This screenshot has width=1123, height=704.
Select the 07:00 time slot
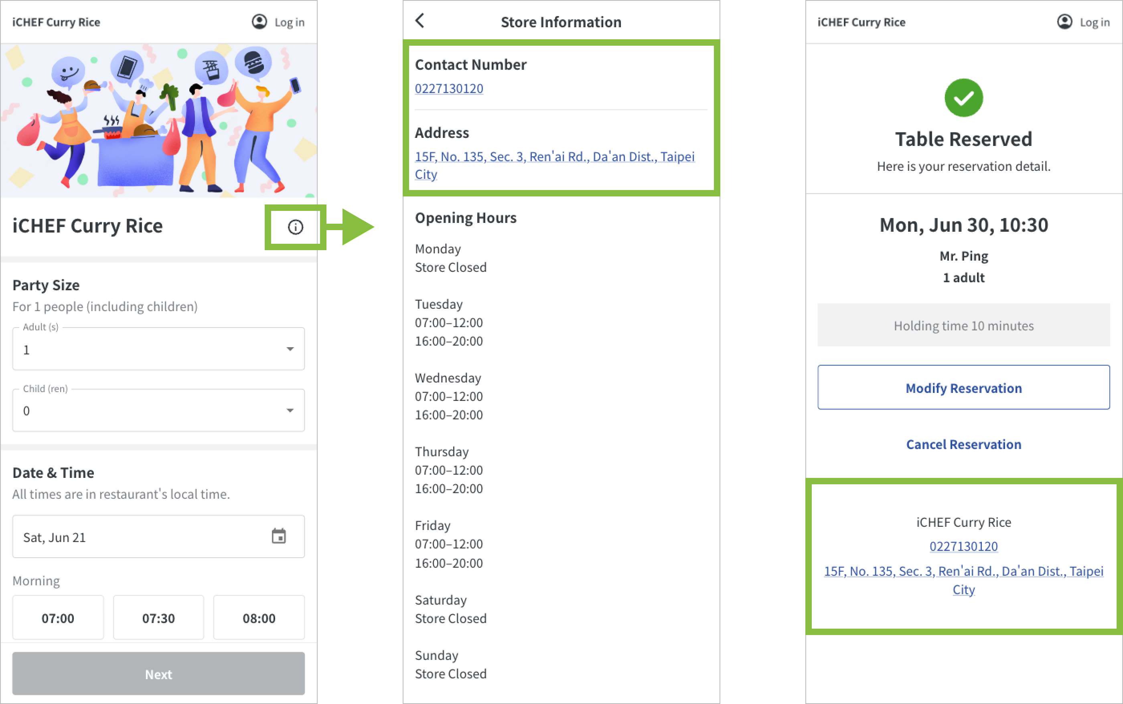tap(58, 618)
